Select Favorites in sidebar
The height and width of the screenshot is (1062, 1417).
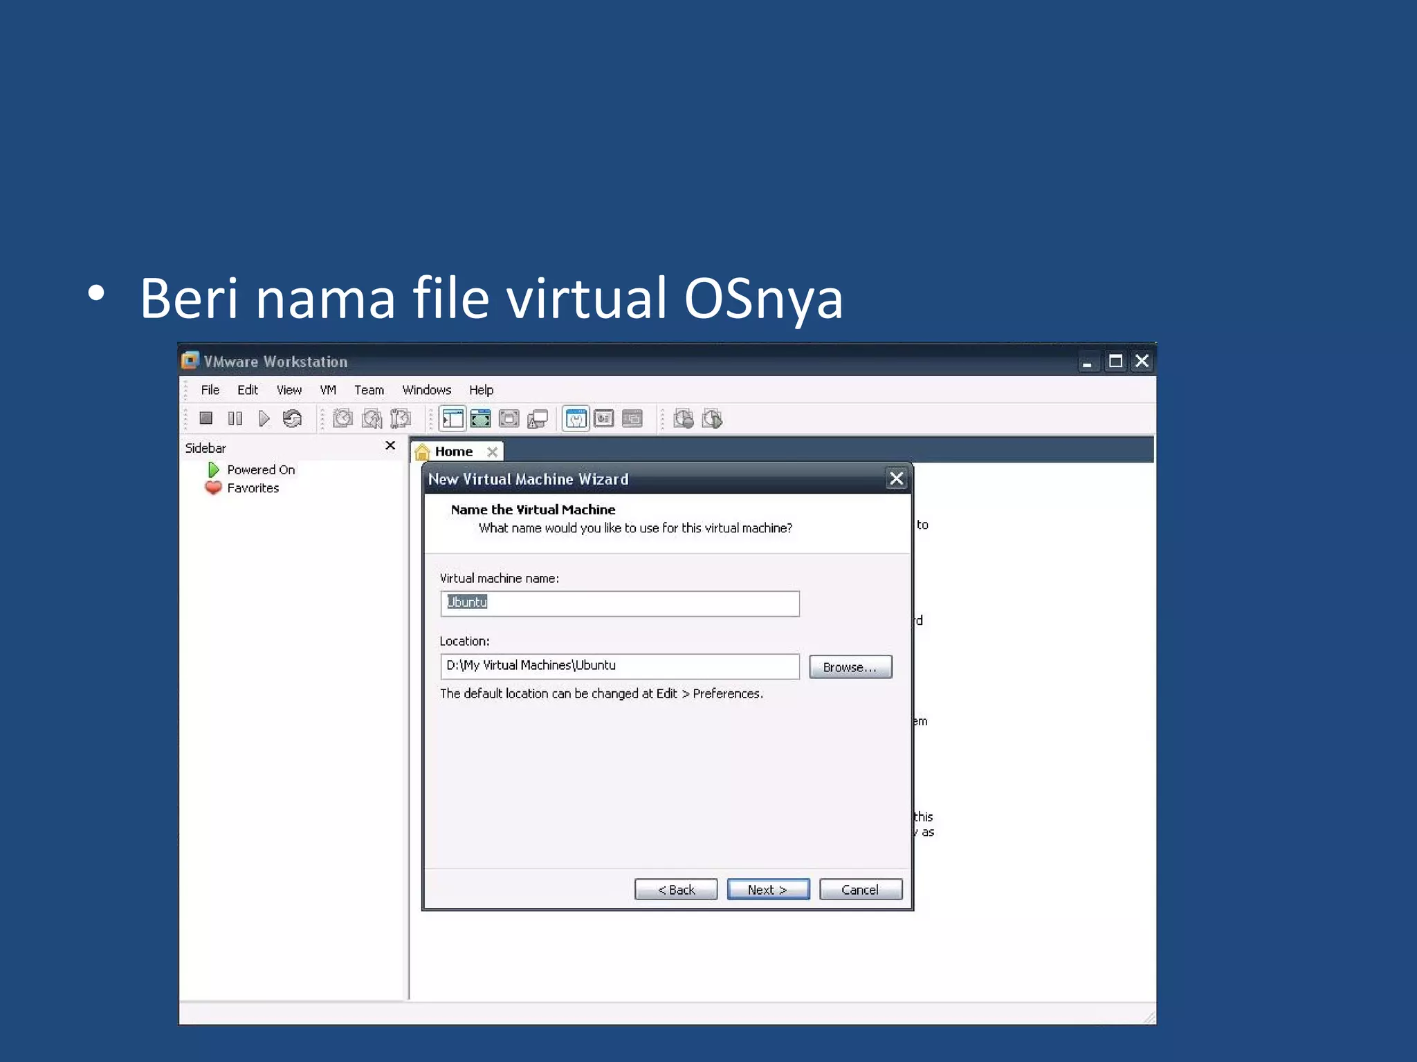coord(253,488)
